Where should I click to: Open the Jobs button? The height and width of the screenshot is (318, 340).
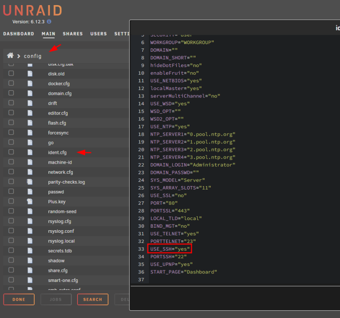point(56,299)
